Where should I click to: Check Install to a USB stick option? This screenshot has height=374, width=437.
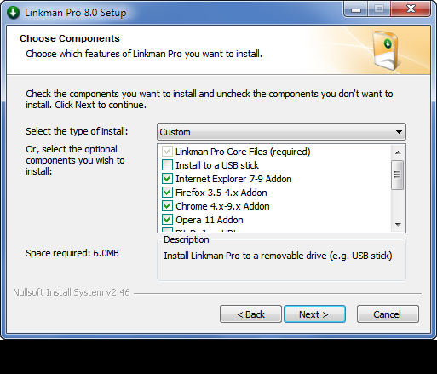click(167, 165)
